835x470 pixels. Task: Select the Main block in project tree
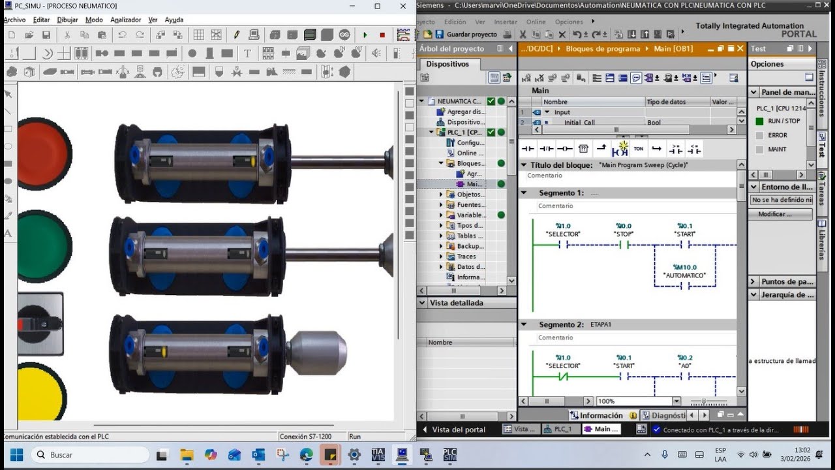click(475, 184)
